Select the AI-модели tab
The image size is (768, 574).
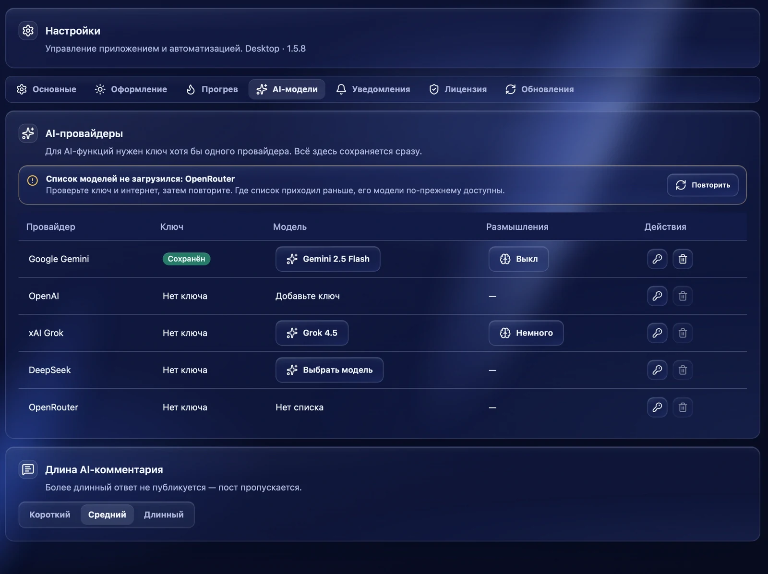click(x=287, y=89)
